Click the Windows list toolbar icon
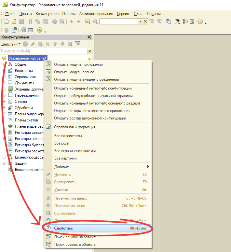Screen dimensions: 231x252 (x=168, y=21)
